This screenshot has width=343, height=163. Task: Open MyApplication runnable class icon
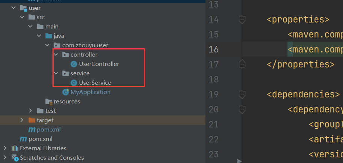(66, 92)
